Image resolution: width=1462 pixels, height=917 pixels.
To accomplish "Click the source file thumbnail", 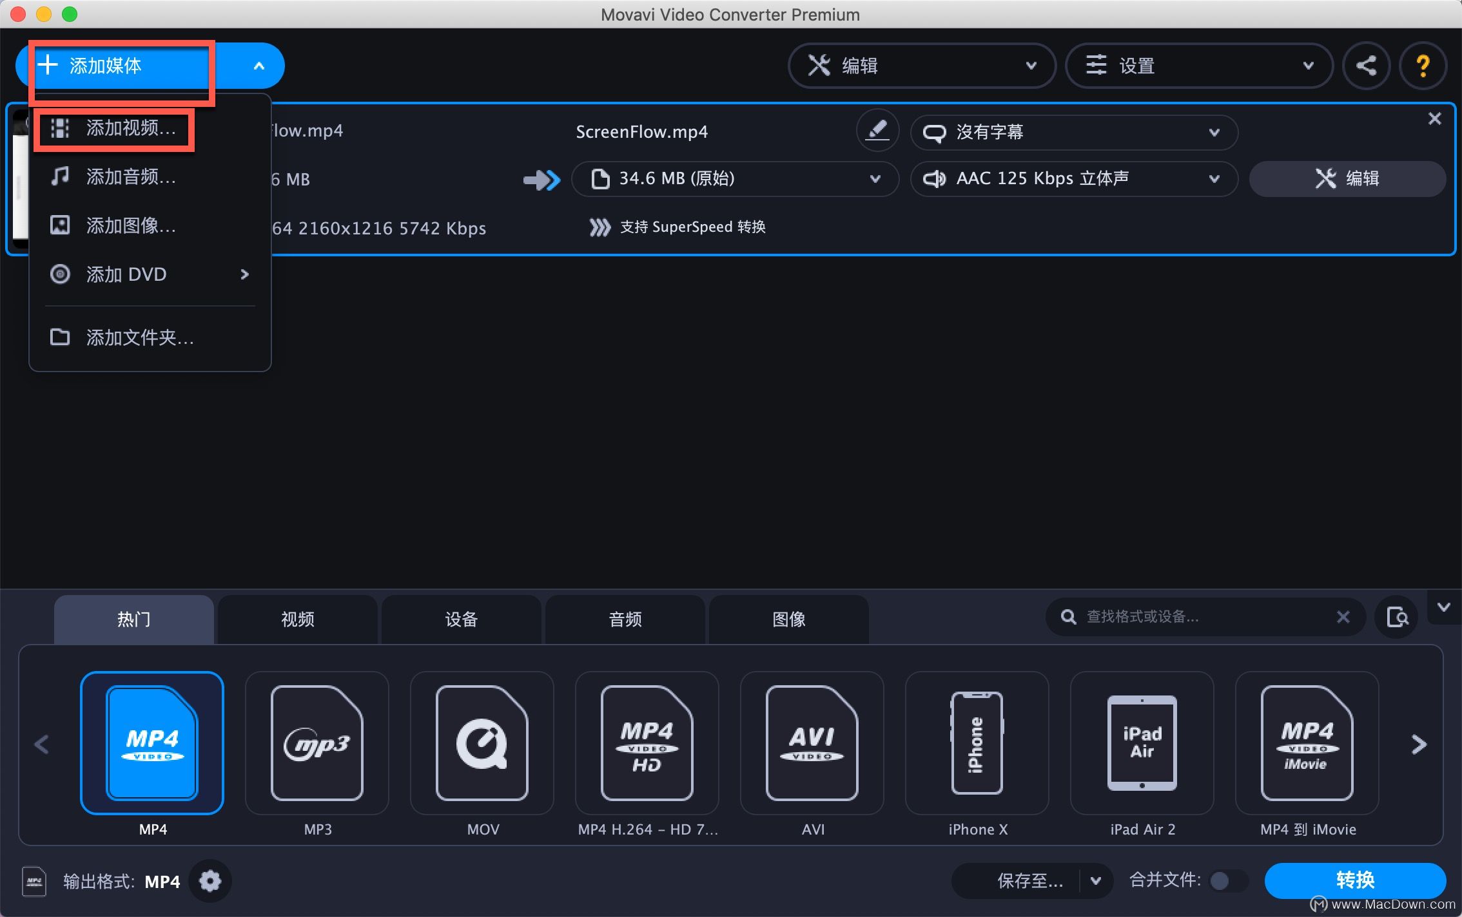I will [x=21, y=179].
